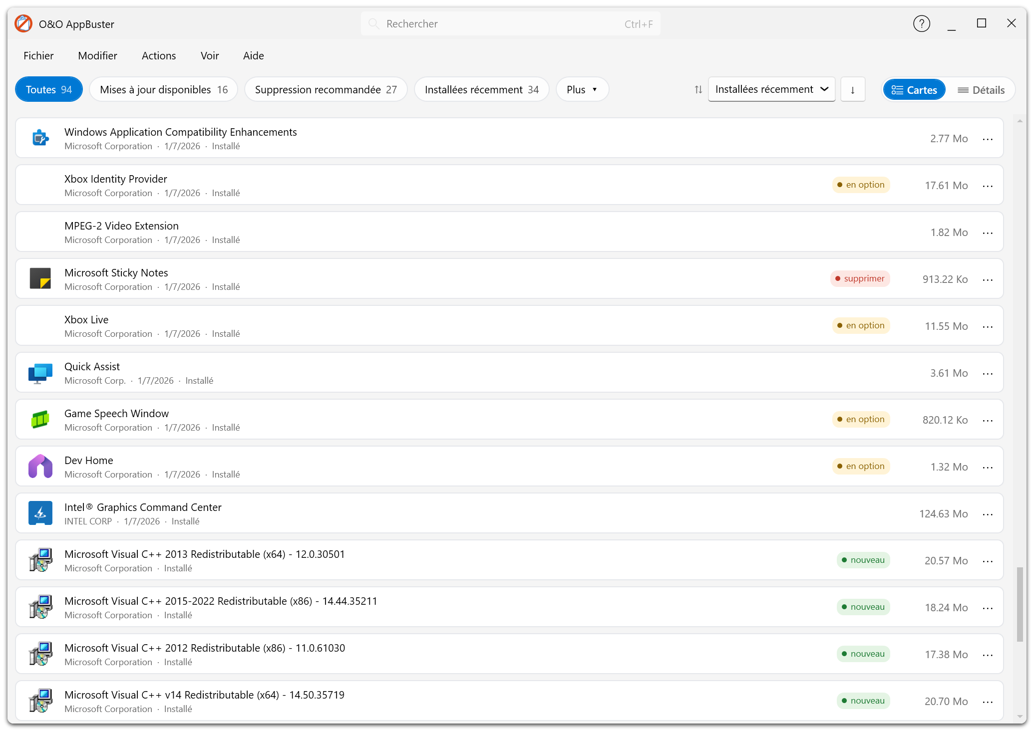Click the vertical scrollbar thumb of the app list
This screenshot has height=731, width=1034.
click(x=1020, y=604)
